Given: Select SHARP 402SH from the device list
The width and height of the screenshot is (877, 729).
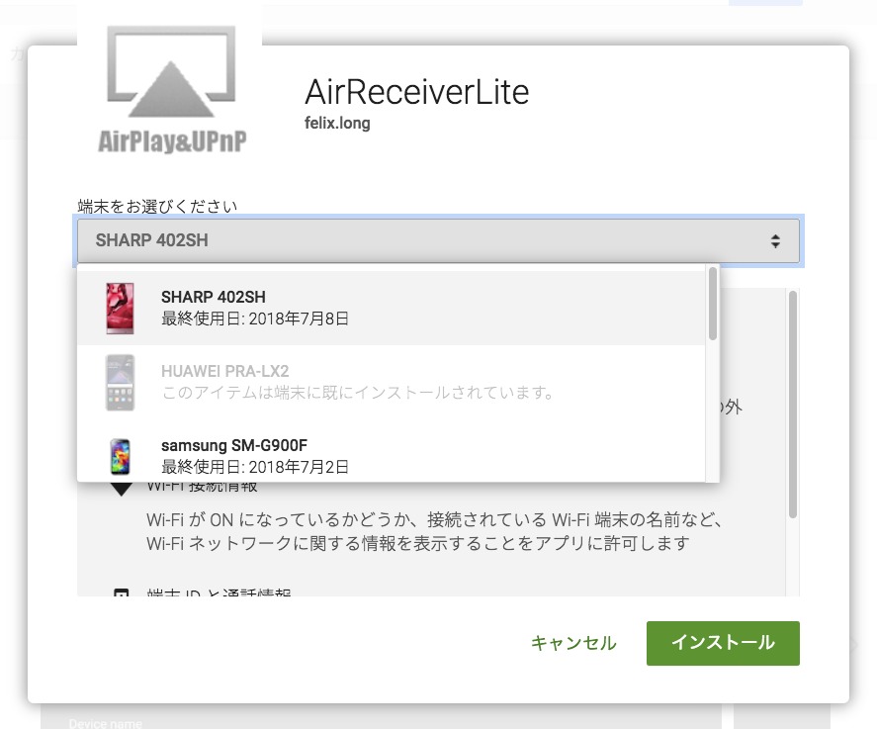Looking at the screenshot, I should (x=391, y=308).
